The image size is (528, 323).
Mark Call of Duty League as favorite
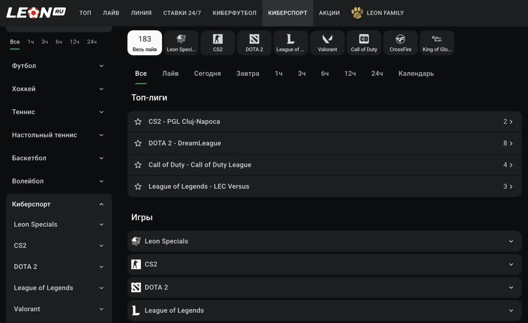[138, 165]
